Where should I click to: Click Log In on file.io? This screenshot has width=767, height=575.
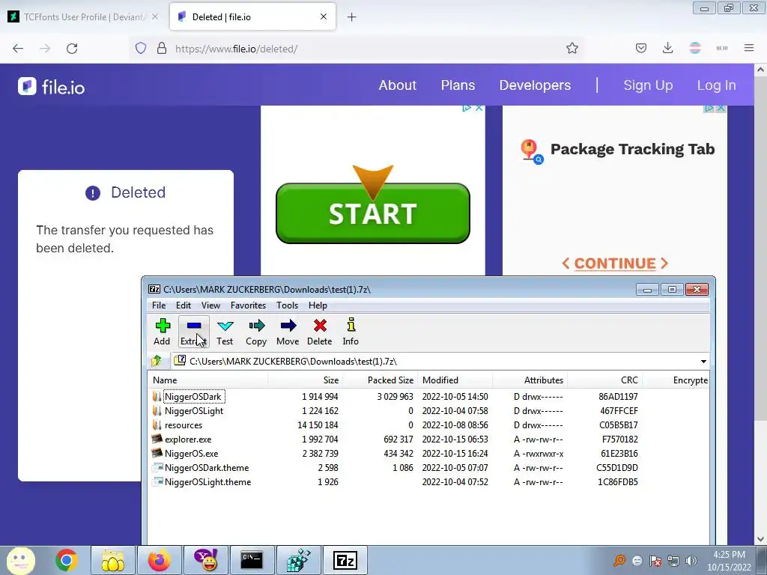coord(717,85)
